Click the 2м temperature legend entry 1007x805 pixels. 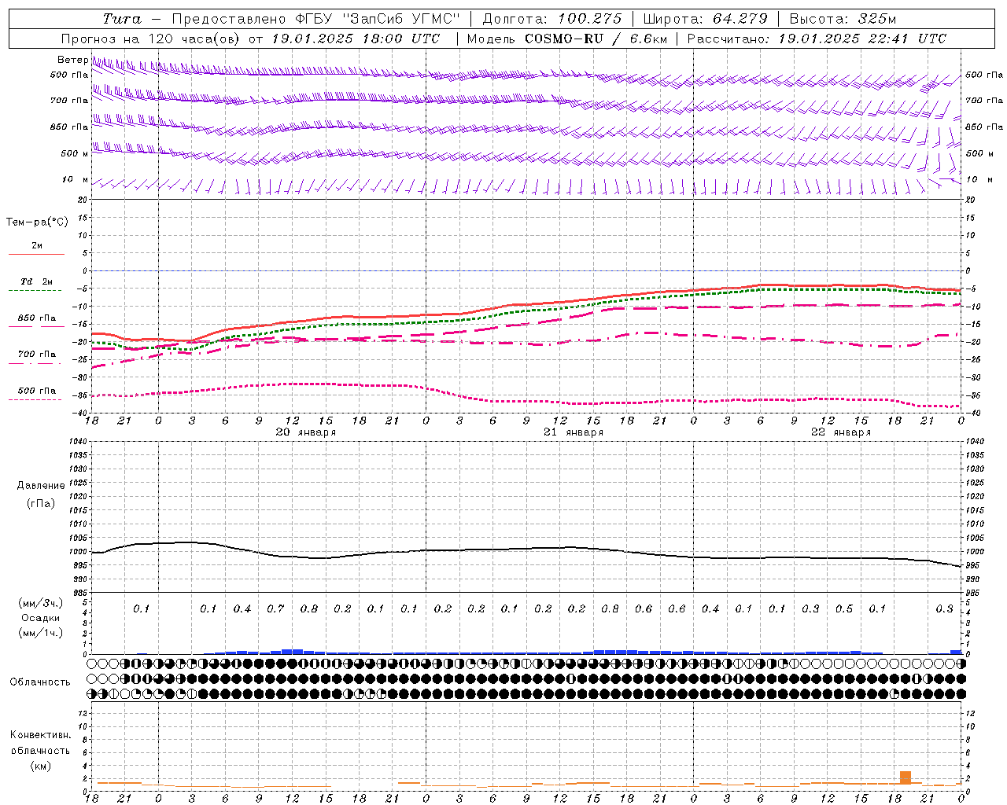point(37,245)
